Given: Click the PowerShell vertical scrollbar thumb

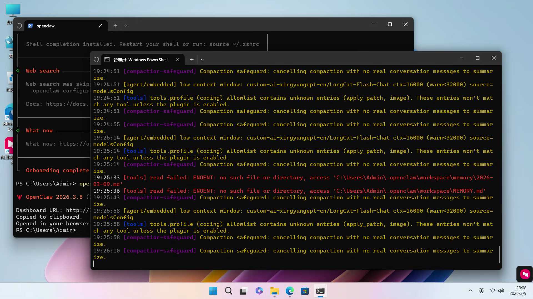Looking at the screenshot, I should coord(499,254).
